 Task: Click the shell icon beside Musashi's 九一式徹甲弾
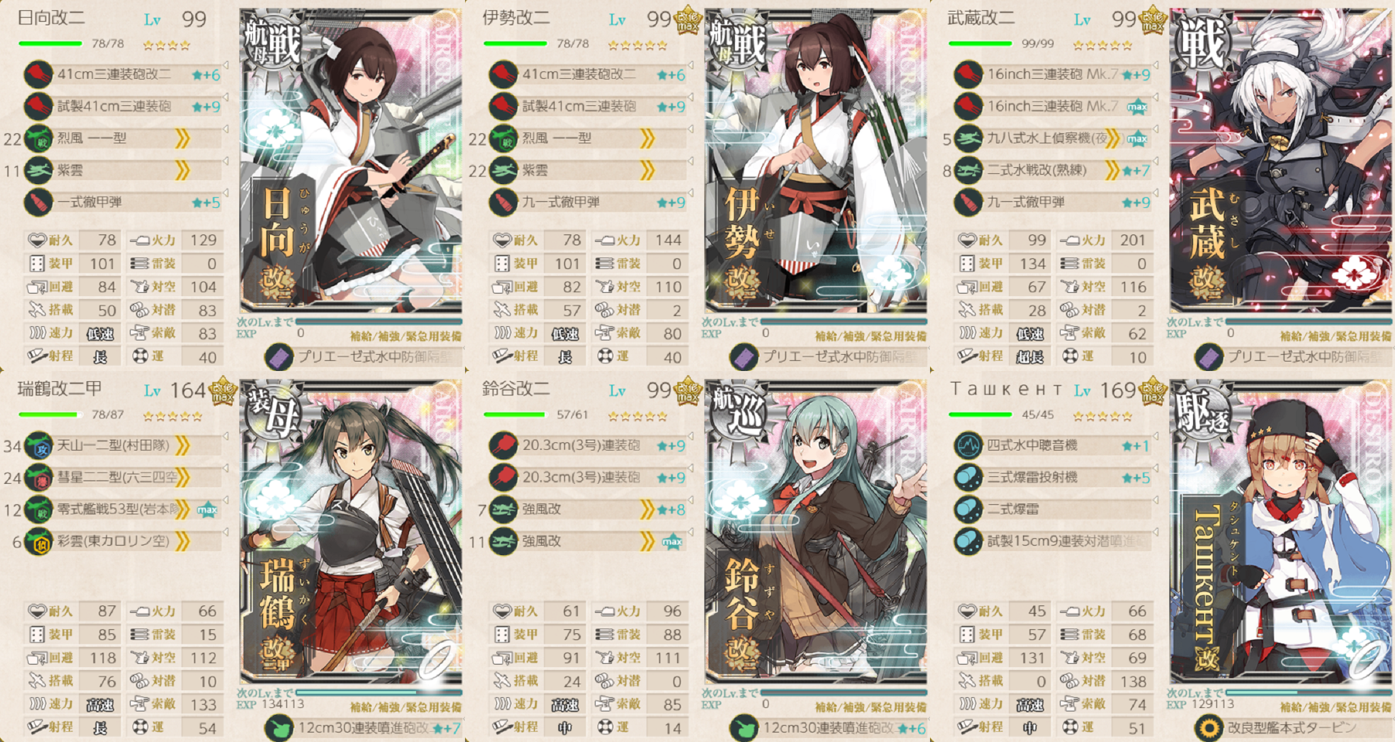tap(968, 202)
